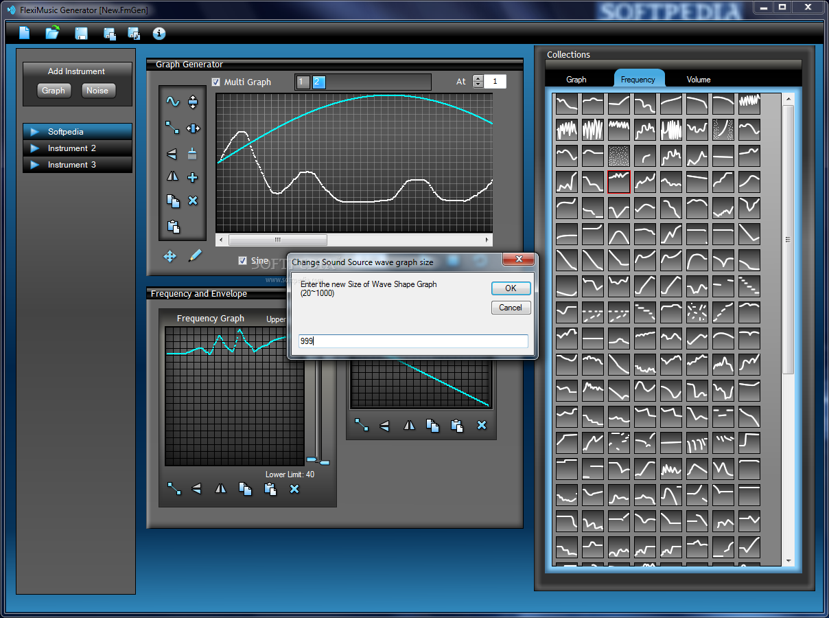
Task: Click the copy icon in Graph Generator tools
Action: 173,201
